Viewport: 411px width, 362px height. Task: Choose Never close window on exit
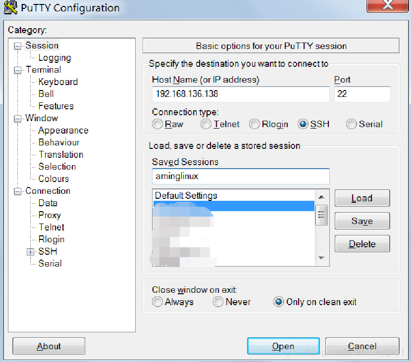coord(218,302)
